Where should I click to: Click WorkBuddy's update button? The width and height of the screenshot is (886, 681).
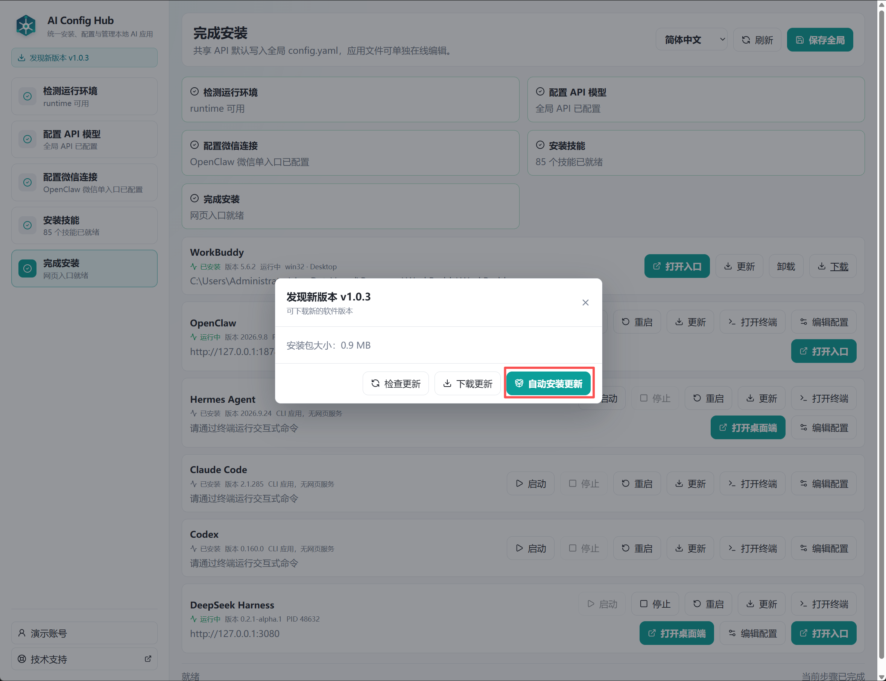point(739,266)
